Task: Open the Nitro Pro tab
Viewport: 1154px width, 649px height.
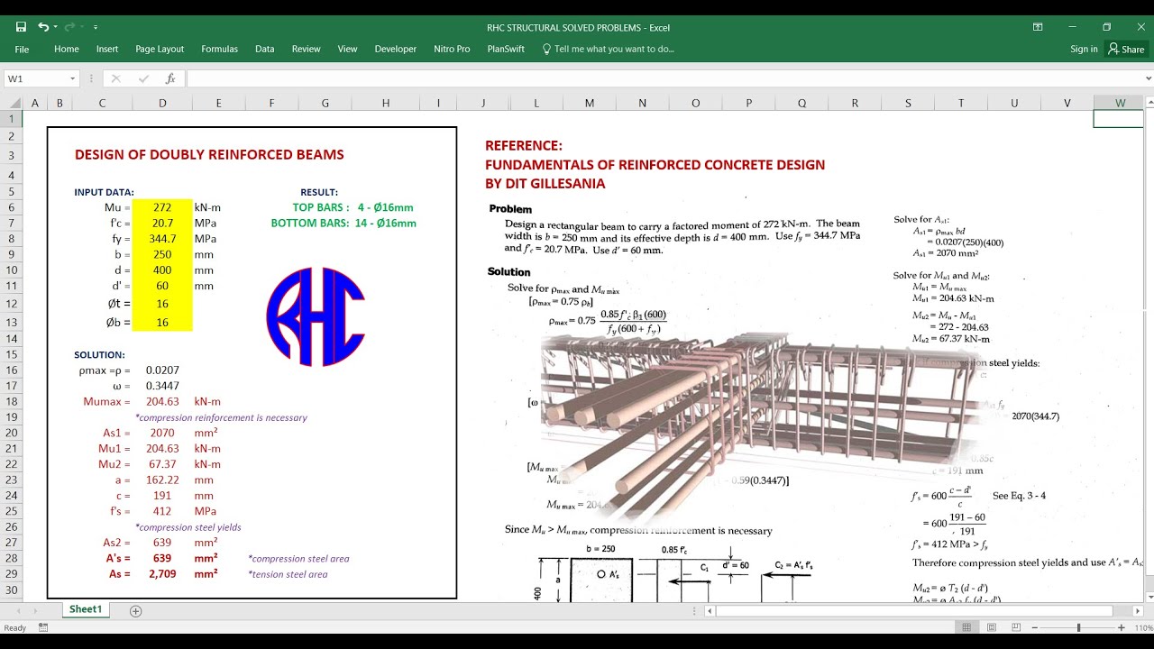Action: click(x=452, y=49)
